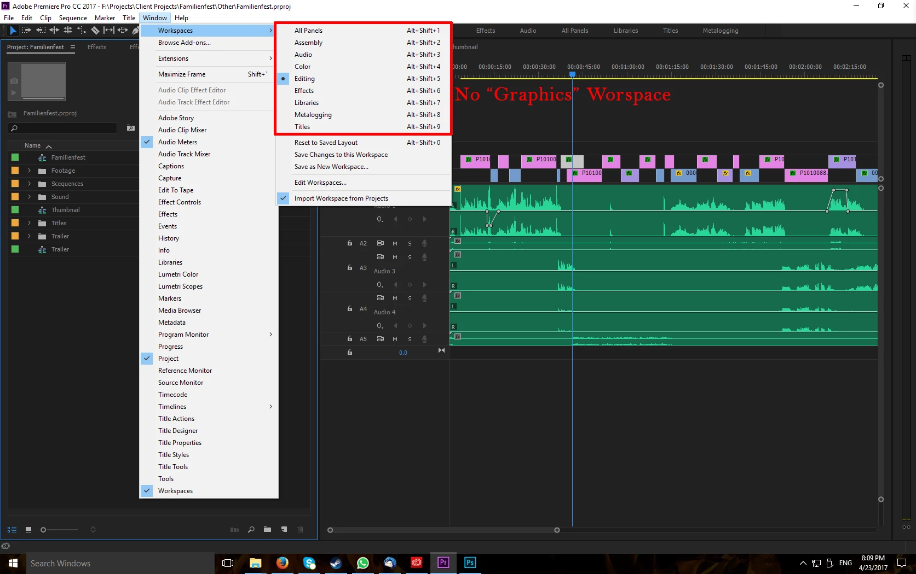
Task: Select the Slip tool
Action: (x=109, y=30)
